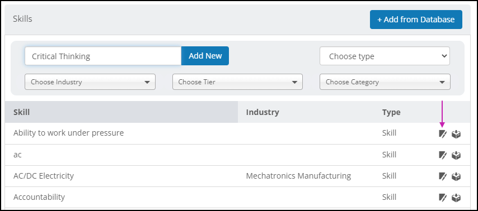The image size is (478, 211).
Task: Click the box icon for Accountability
Action: (x=456, y=198)
